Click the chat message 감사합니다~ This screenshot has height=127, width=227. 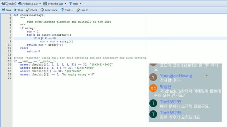pyautogui.click(x=170, y=80)
